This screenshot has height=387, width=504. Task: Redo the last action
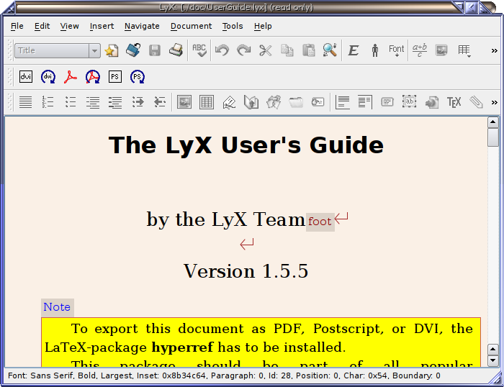[243, 50]
